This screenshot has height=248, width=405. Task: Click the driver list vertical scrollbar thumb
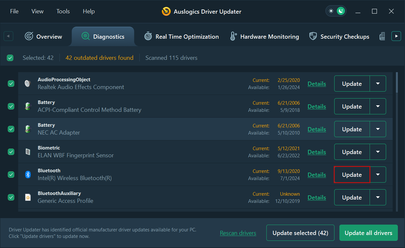[397, 82]
